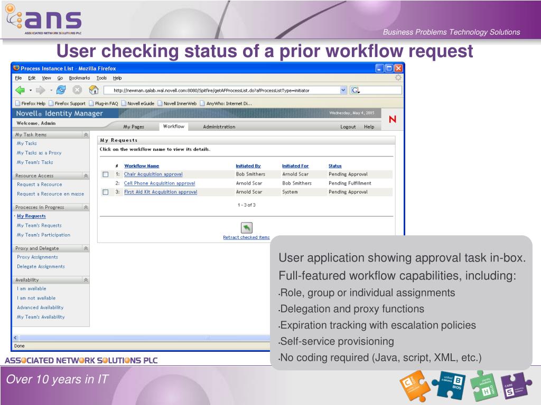Image resolution: width=541 pixels, height=405 pixels.
Task: Open My Team's Participation link
Action: point(43,235)
